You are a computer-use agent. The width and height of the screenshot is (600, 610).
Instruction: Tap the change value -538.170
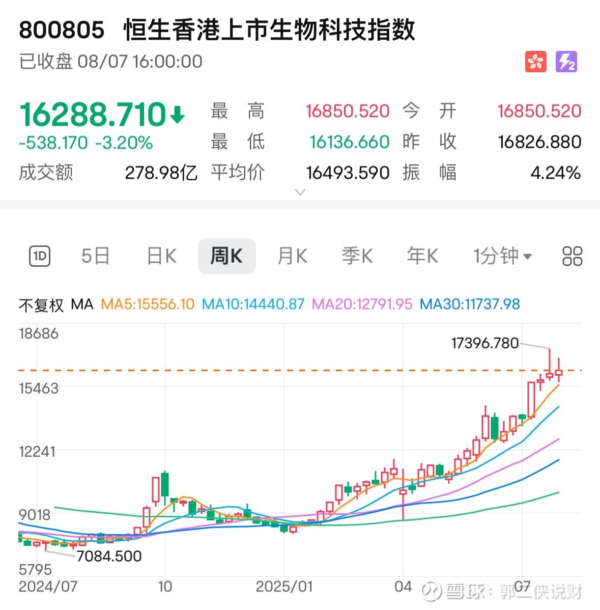(x=53, y=143)
